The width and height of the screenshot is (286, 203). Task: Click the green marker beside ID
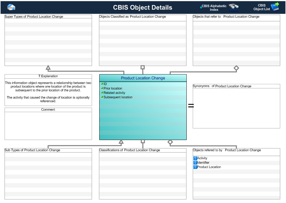coord(102,84)
